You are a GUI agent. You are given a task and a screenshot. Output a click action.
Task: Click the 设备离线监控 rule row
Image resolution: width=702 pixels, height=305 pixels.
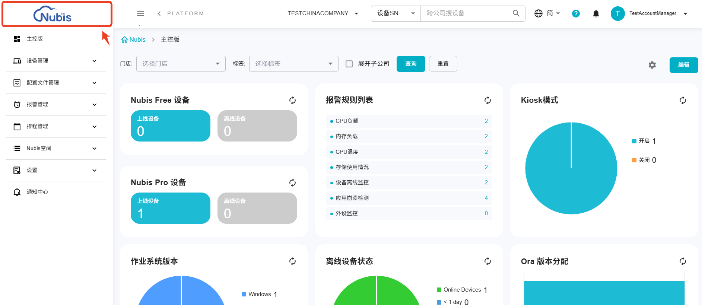pos(409,182)
